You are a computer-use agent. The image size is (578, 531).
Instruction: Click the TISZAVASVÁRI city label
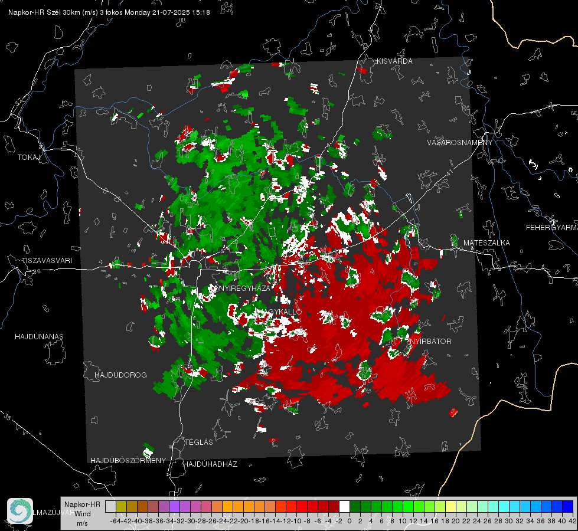47,261
